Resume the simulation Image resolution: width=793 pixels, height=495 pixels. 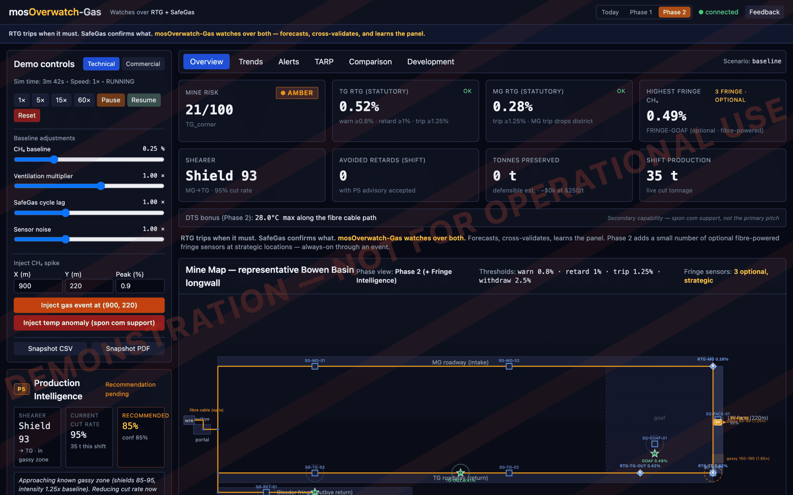144,100
